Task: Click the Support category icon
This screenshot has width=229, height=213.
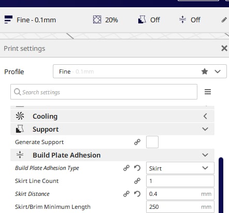Action: tap(20, 129)
